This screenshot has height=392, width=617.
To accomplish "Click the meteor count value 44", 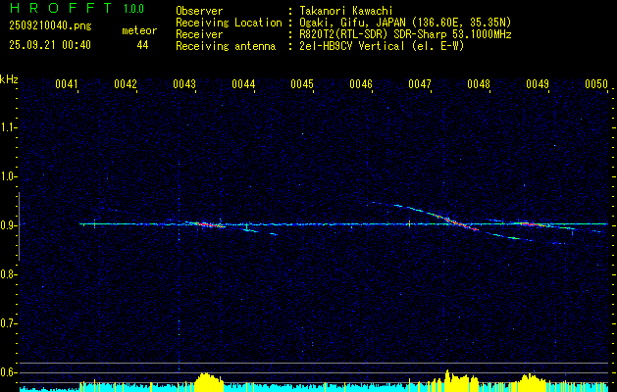I will pyautogui.click(x=142, y=45).
